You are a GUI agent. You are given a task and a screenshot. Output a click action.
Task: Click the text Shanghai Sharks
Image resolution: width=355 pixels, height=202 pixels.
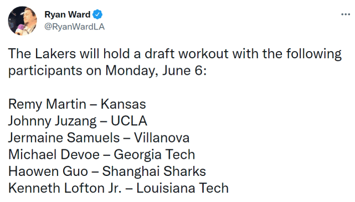click(x=154, y=171)
